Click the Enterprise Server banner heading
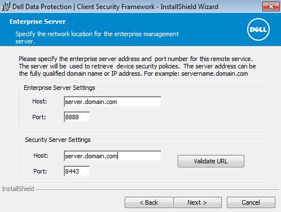The image size is (281, 212). [x=38, y=21]
